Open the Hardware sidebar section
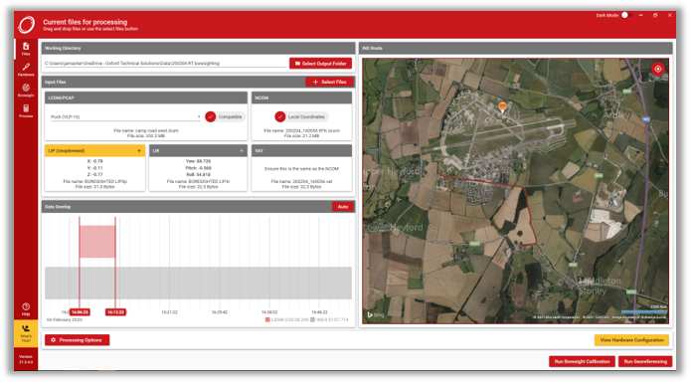Viewport: 690px width, 382px height. point(26,69)
